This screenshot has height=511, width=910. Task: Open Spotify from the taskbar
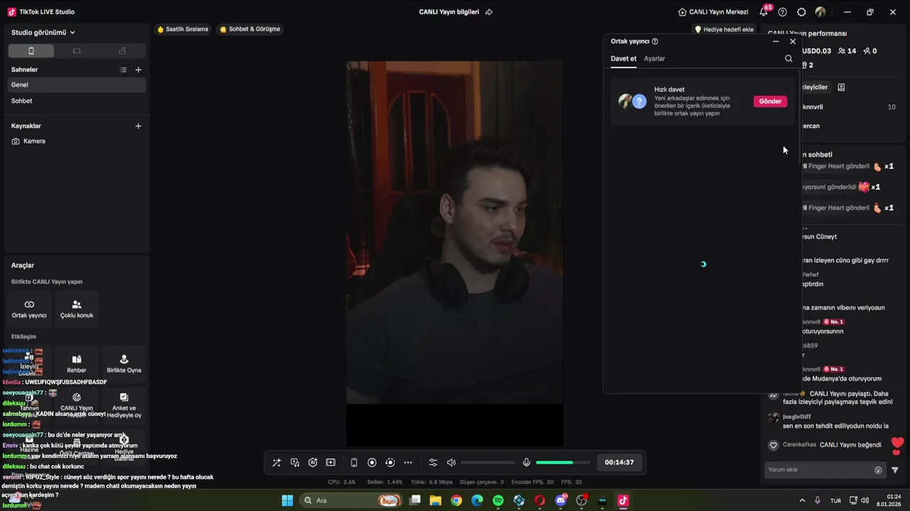[x=498, y=500]
